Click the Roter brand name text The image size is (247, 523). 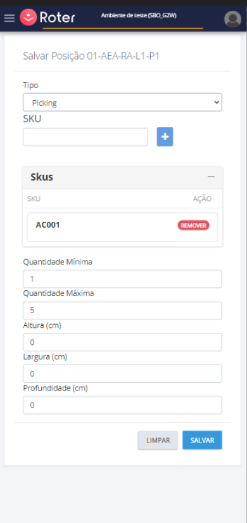[x=58, y=18]
